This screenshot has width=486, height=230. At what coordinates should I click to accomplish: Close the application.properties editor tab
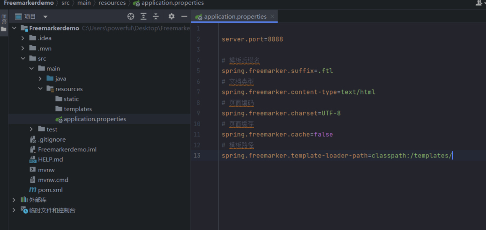point(272,16)
